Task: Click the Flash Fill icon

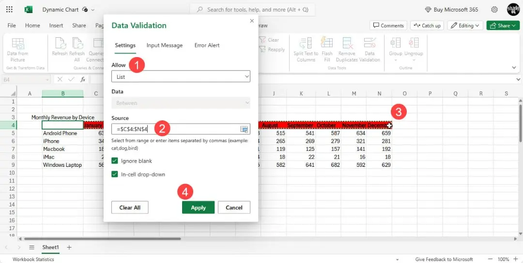Action: 327,43
